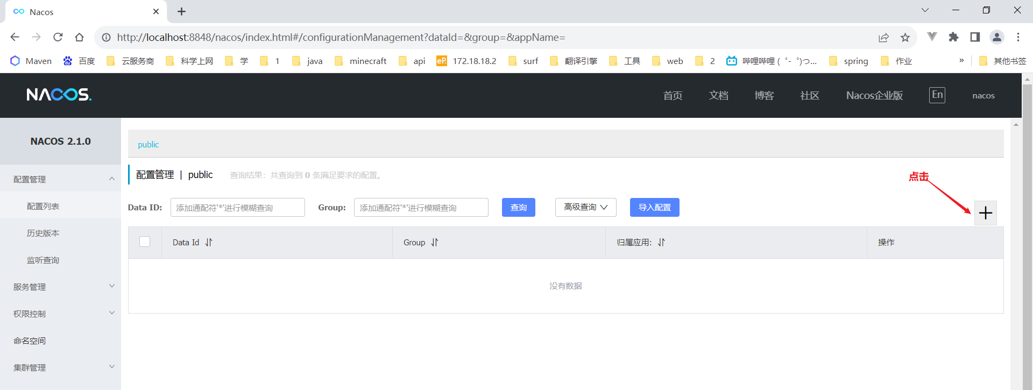Select the public namespace link
This screenshot has height=390, width=1033.
click(148, 144)
